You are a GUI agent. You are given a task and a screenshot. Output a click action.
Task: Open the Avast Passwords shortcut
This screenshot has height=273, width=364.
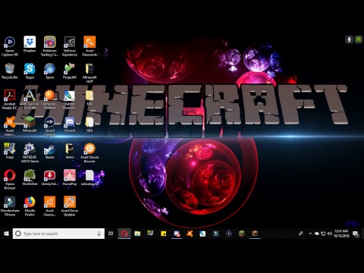tap(89, 46)
